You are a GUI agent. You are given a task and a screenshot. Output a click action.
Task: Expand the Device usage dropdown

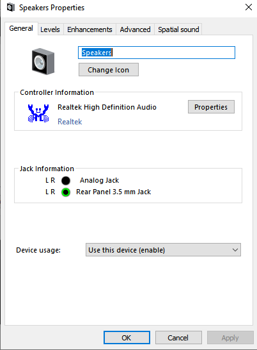(163, 250)
